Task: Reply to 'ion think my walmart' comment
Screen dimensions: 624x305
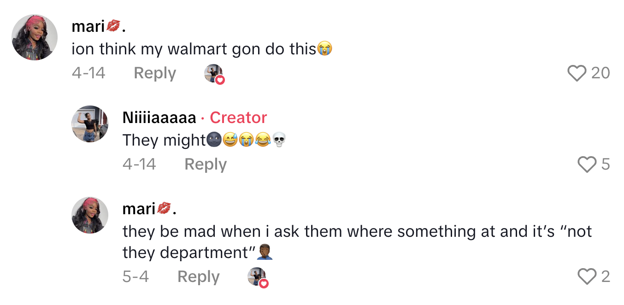Action: pos(155,73)
